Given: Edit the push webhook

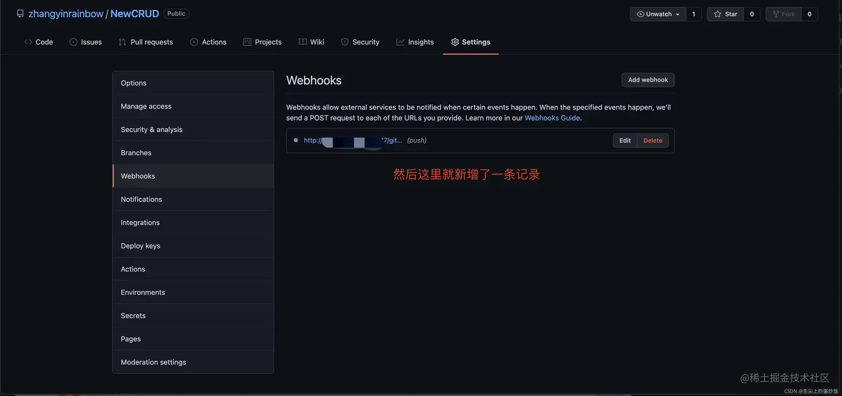Looking at the screenshot, I should point(625,140).
